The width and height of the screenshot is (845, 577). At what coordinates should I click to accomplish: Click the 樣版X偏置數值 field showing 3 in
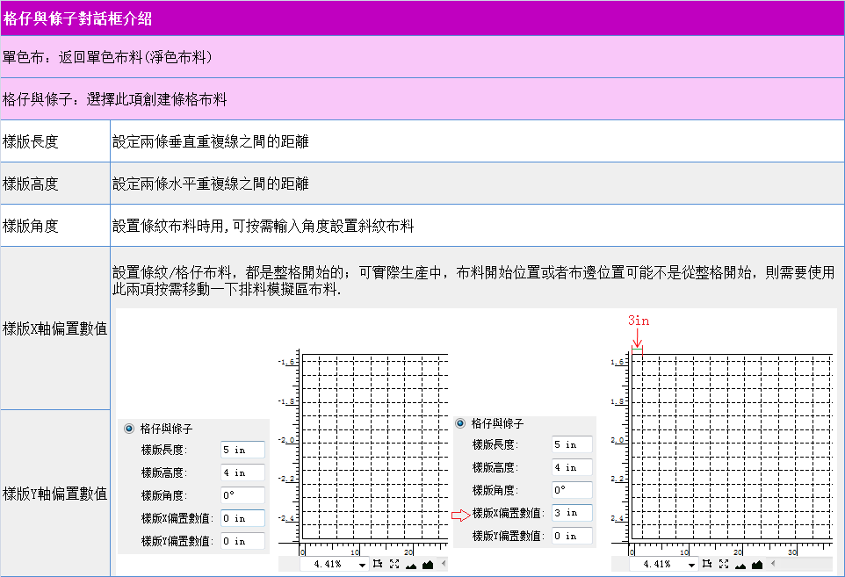tap(572, 513)
